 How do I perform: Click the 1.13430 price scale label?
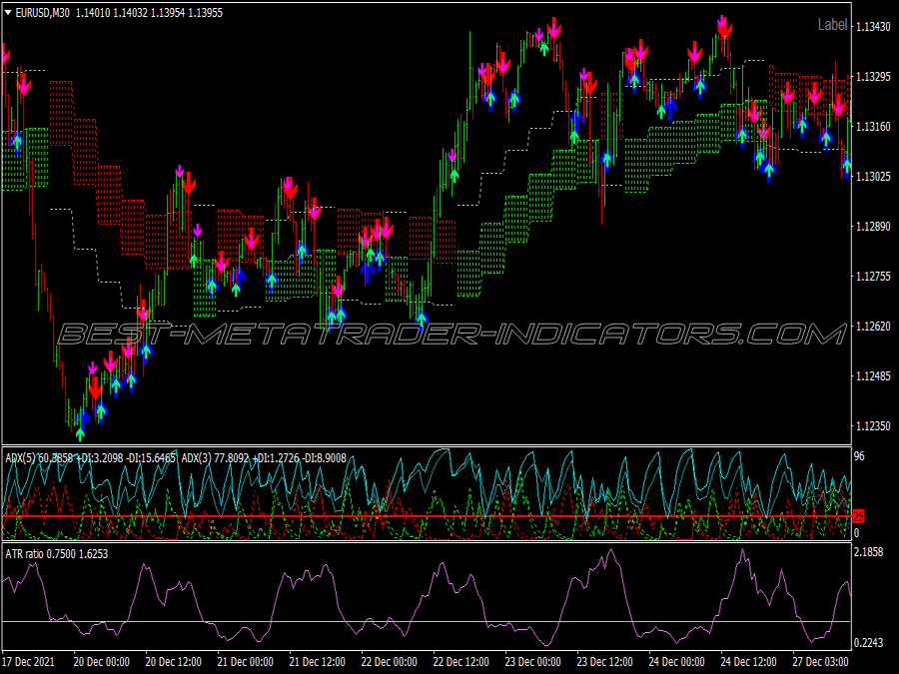(873, 26)
